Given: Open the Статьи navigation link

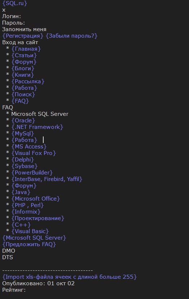Looking at the screenshot, I should (24, 55).
